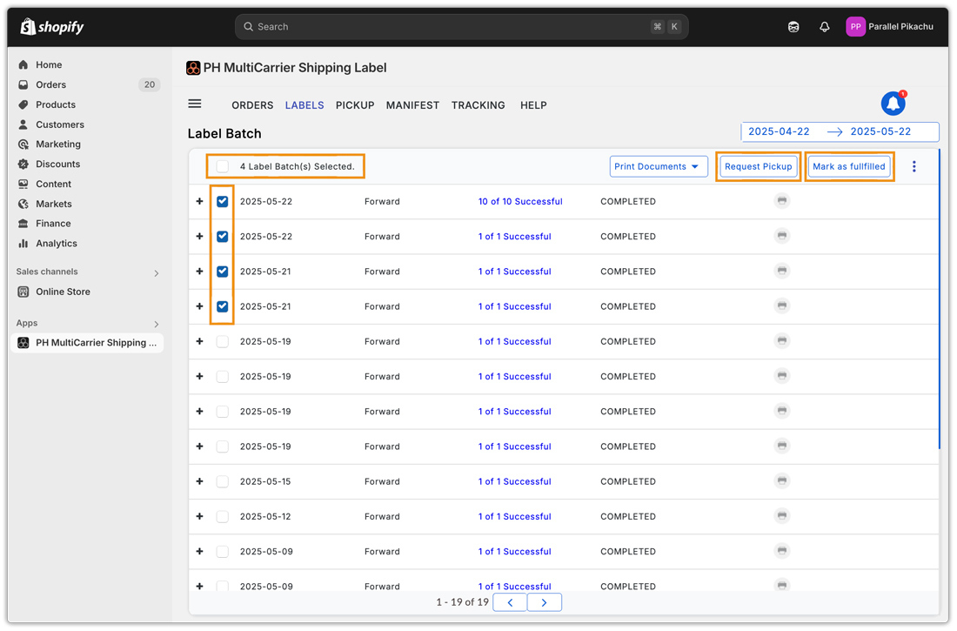Open Home via its house icon
Viewport: 957px width, 631px height.
click(23, 64)
